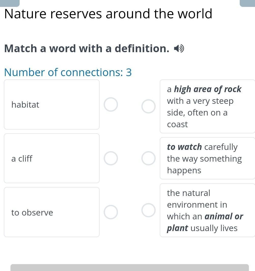Click the Nature reserves around the world heading

coord(108,14)
